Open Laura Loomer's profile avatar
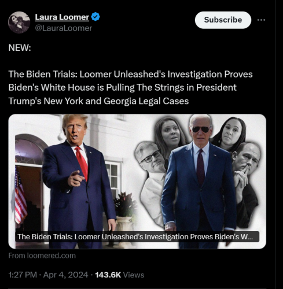The height and width of the screenshot is (289, 283). [19, 23]
